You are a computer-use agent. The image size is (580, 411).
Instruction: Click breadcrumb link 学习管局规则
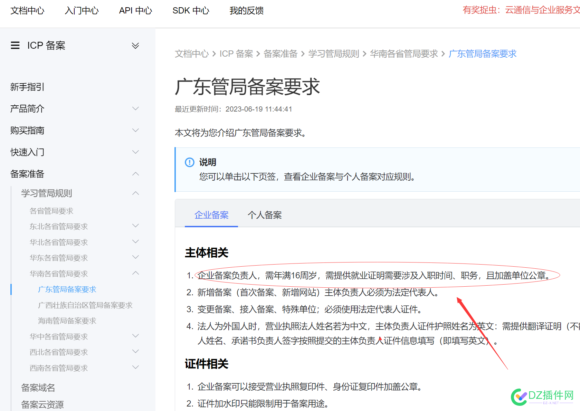[334, 54]
